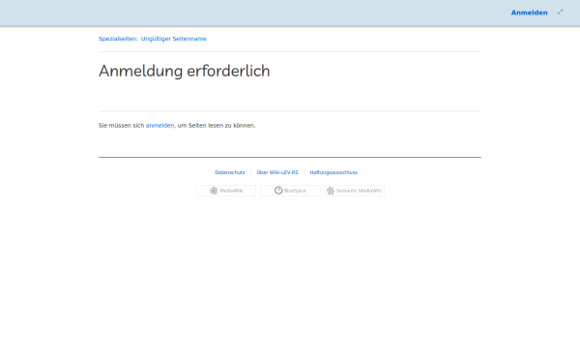Open the Datenschutz footer link

tap(230, 172)
